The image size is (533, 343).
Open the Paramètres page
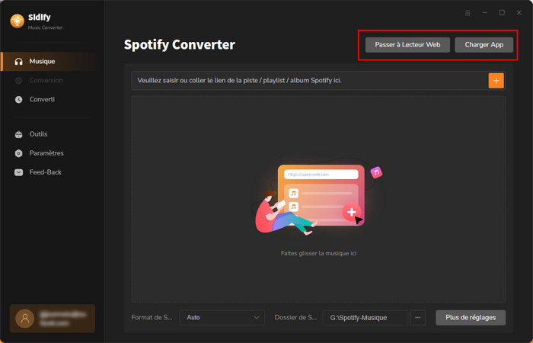click(x=46, y=153)
